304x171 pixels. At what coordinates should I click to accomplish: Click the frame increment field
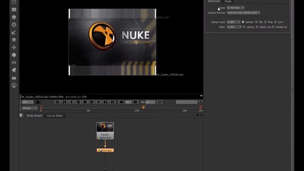point(128,102)
